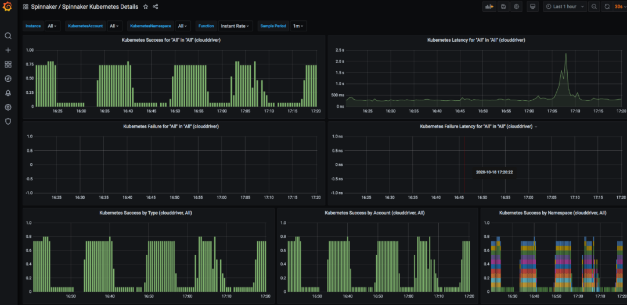627x305 pixels.
Task: Open dashboard settings gear in top toolbar
Action: pyautogui.click(x=516, y=7)
